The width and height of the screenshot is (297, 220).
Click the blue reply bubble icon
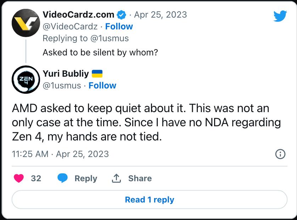pyautogui.click(x=62, y=178)
